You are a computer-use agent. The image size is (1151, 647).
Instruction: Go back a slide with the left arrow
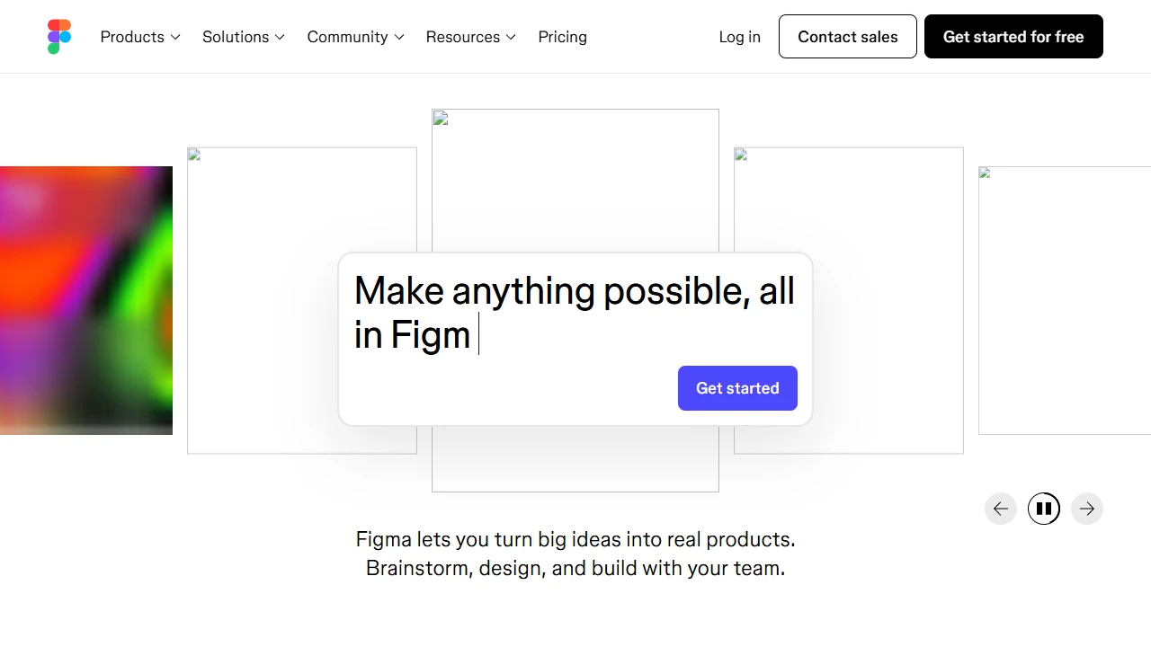tap(1001, 509)
